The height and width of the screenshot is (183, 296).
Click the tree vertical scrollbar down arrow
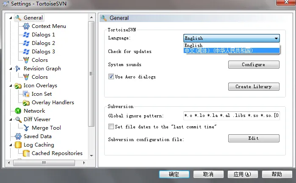tap(91, 156)
